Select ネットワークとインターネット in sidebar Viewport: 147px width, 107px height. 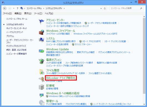click(17, 28)
